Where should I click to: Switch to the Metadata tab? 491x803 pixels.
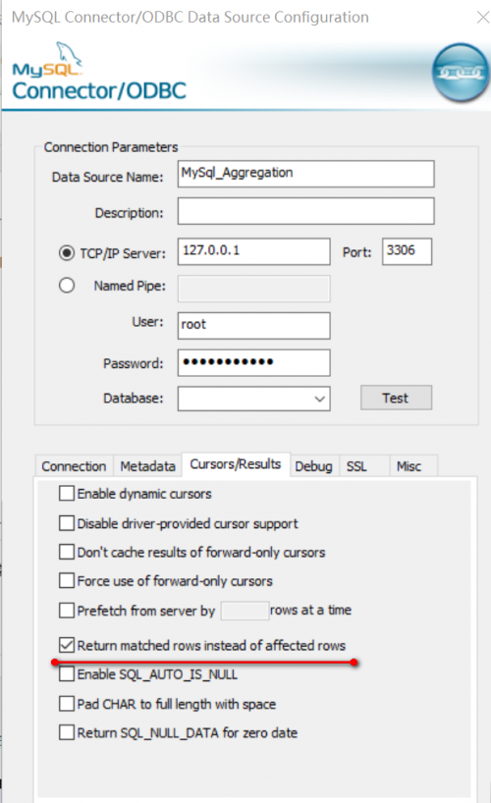147,466
